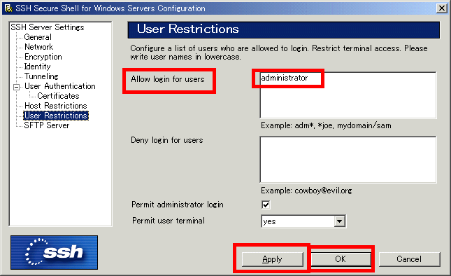This screenshot has width=451, height=276.
Task: Click the SSH logo image
Action: [54, 252]
